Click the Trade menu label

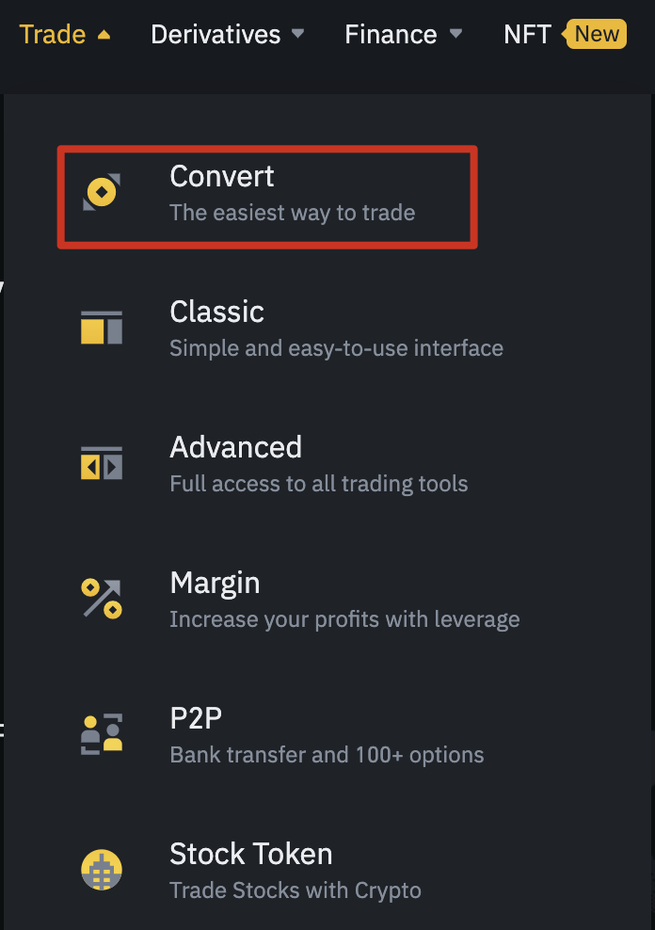(53, 35)
